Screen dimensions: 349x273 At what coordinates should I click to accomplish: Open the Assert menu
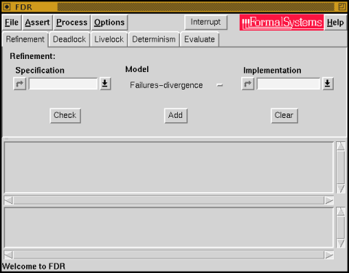pyautogui.click(x=37, y=23)
